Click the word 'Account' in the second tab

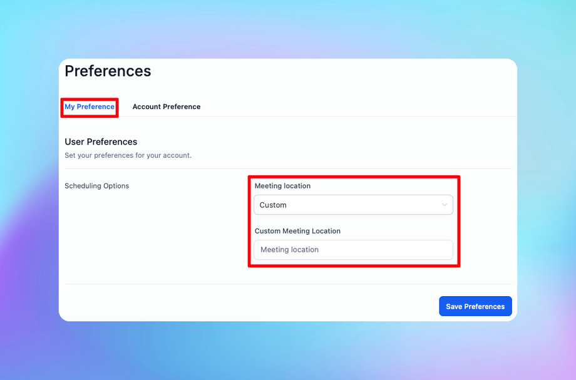(147, 106)
